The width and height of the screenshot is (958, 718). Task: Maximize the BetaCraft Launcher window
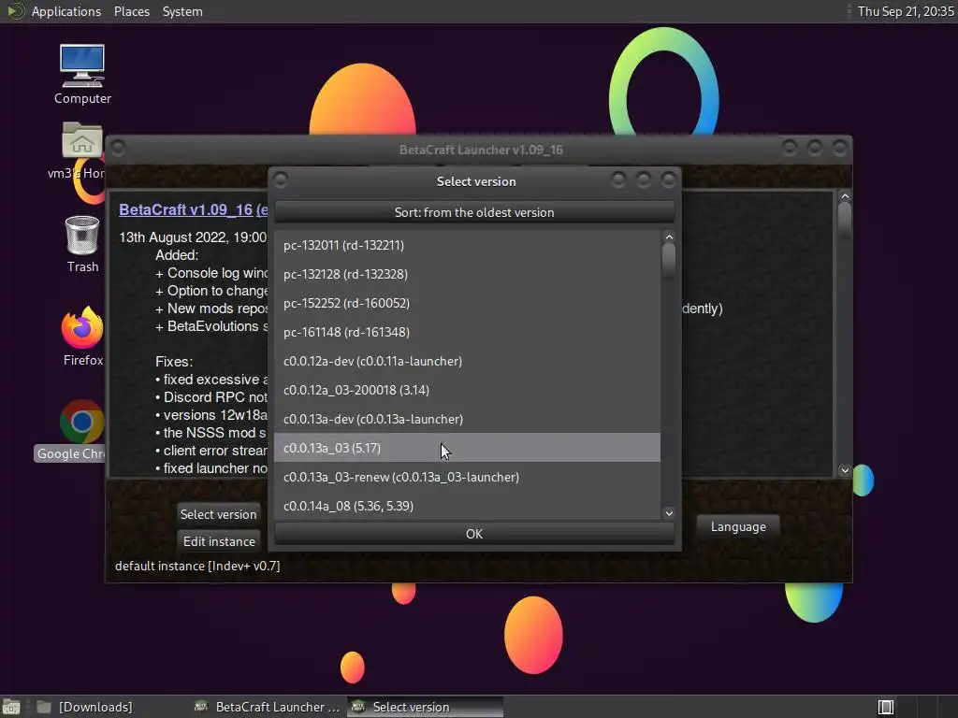(815, 148)
